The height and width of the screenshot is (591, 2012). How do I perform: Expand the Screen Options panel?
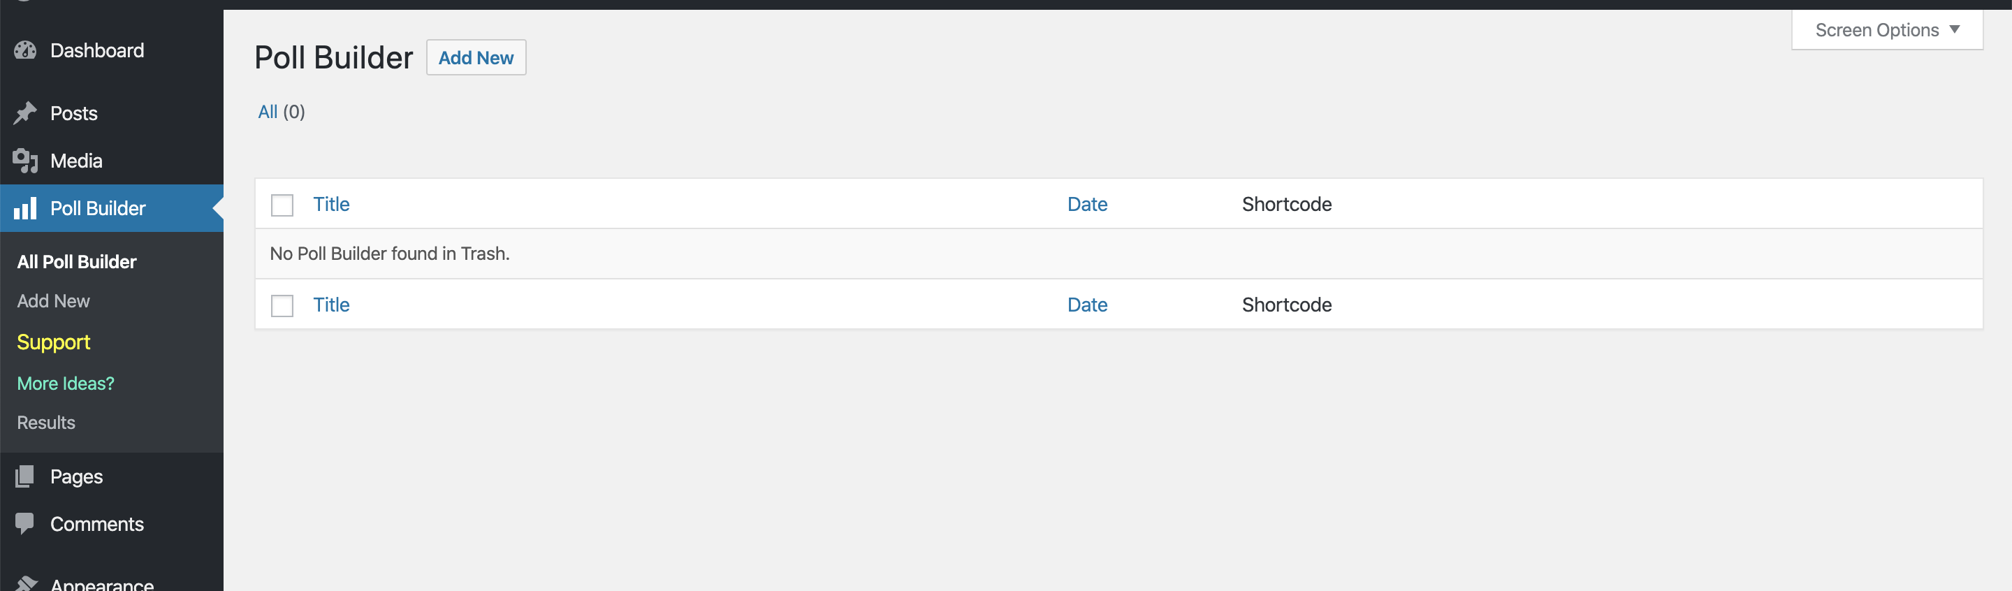(1886, 29)
